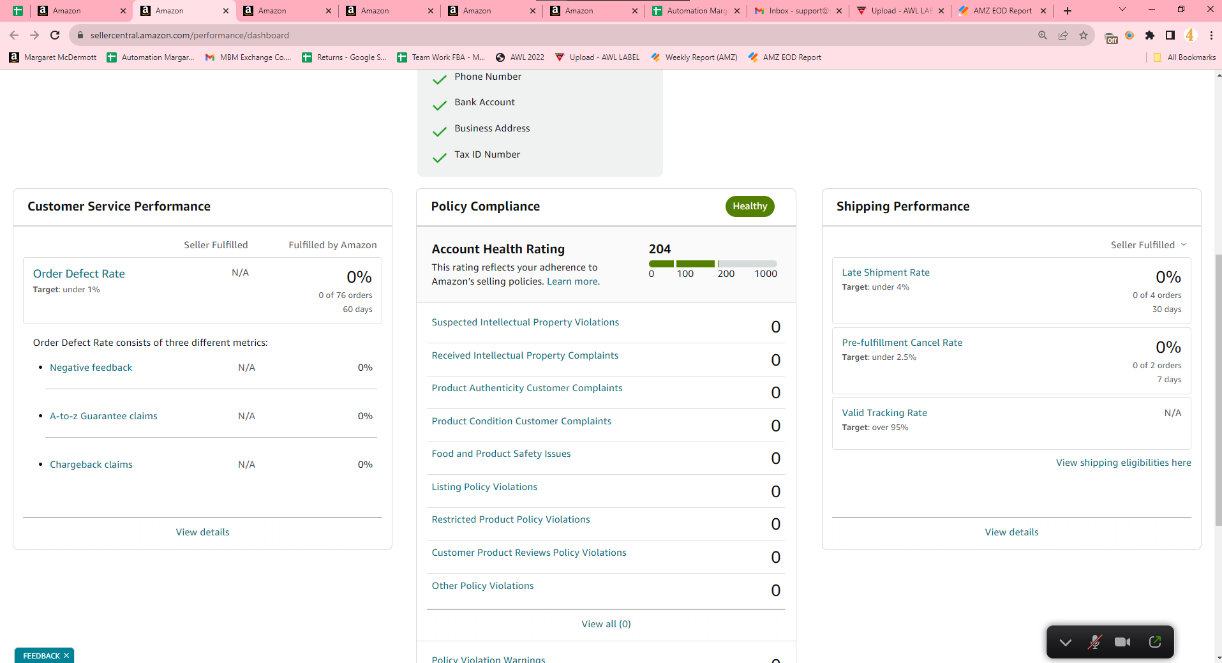Open the Seller Fulfilled dropdown in Shipping Performance
1222x663 pixels.
(x=1149, y=245)
